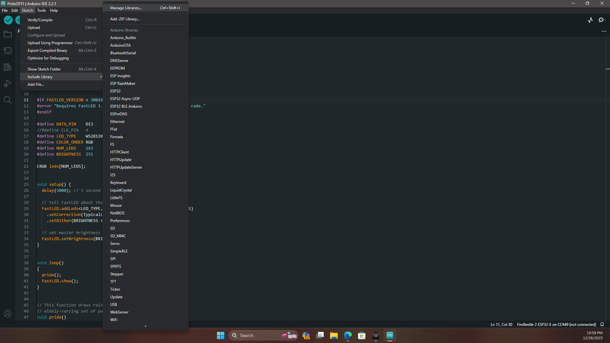The image size is (610, 343).
Task: Open the Boards Manager sidebar icon
Action: point(7,51)
